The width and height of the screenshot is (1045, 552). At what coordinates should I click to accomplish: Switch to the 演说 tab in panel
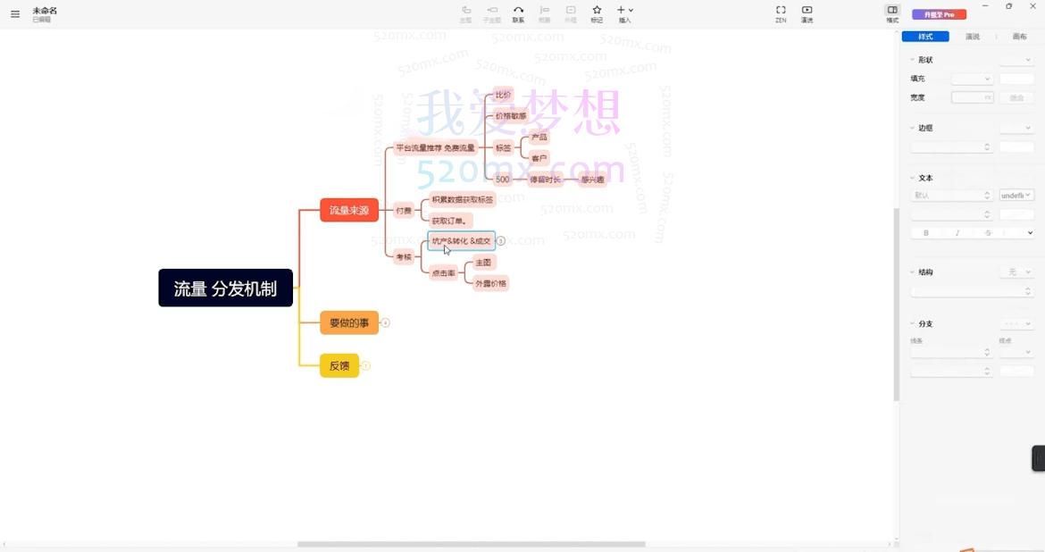coord(972,37)
